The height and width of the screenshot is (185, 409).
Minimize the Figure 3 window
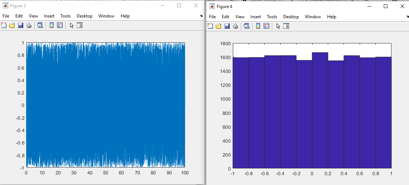[162, 5]
